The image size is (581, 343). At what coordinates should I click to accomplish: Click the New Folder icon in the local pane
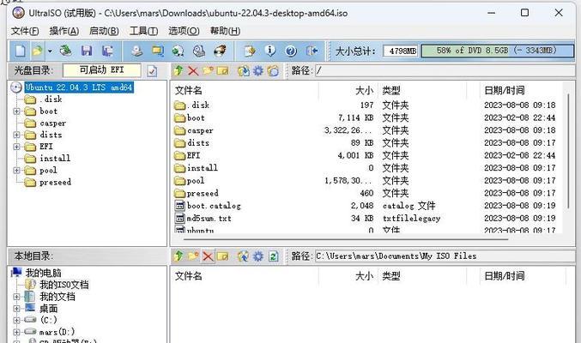point(193,256)
